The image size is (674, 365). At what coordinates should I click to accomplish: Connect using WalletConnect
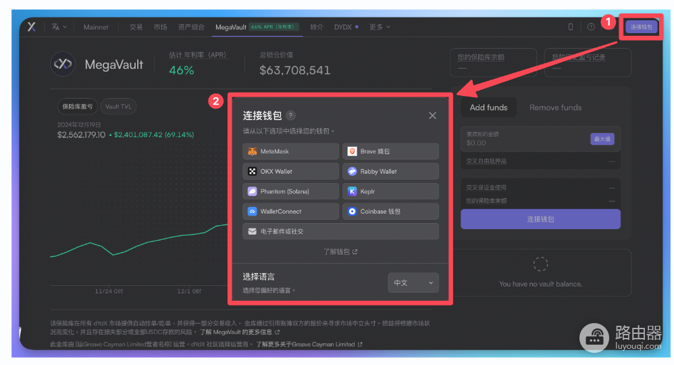pyautogui.click(x=290, y=212)
